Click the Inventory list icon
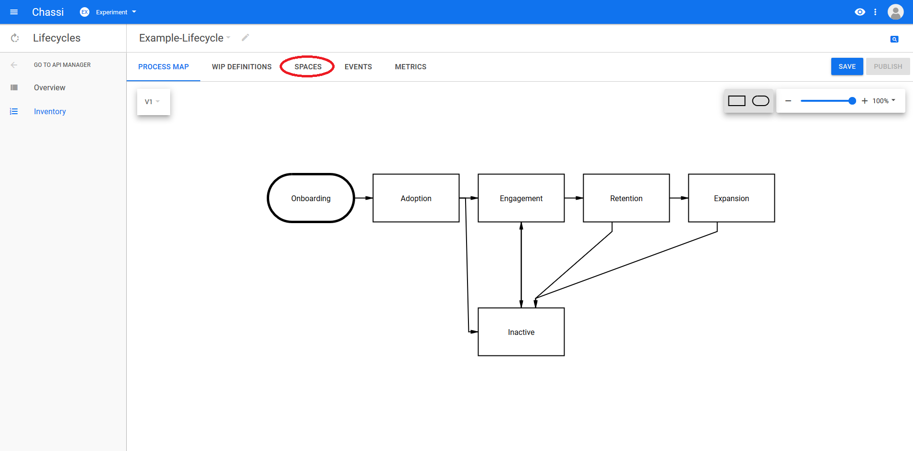 pyautogui.click(x=14, y=111)
